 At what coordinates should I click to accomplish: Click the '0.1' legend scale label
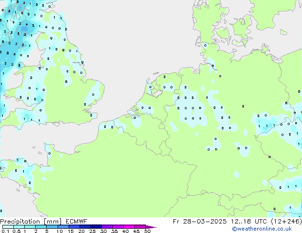click(x=5, y=231)
